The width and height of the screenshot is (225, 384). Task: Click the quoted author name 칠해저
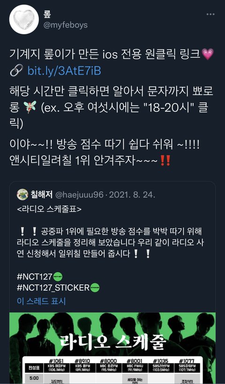pyautogui.click(x=42, y=195)
